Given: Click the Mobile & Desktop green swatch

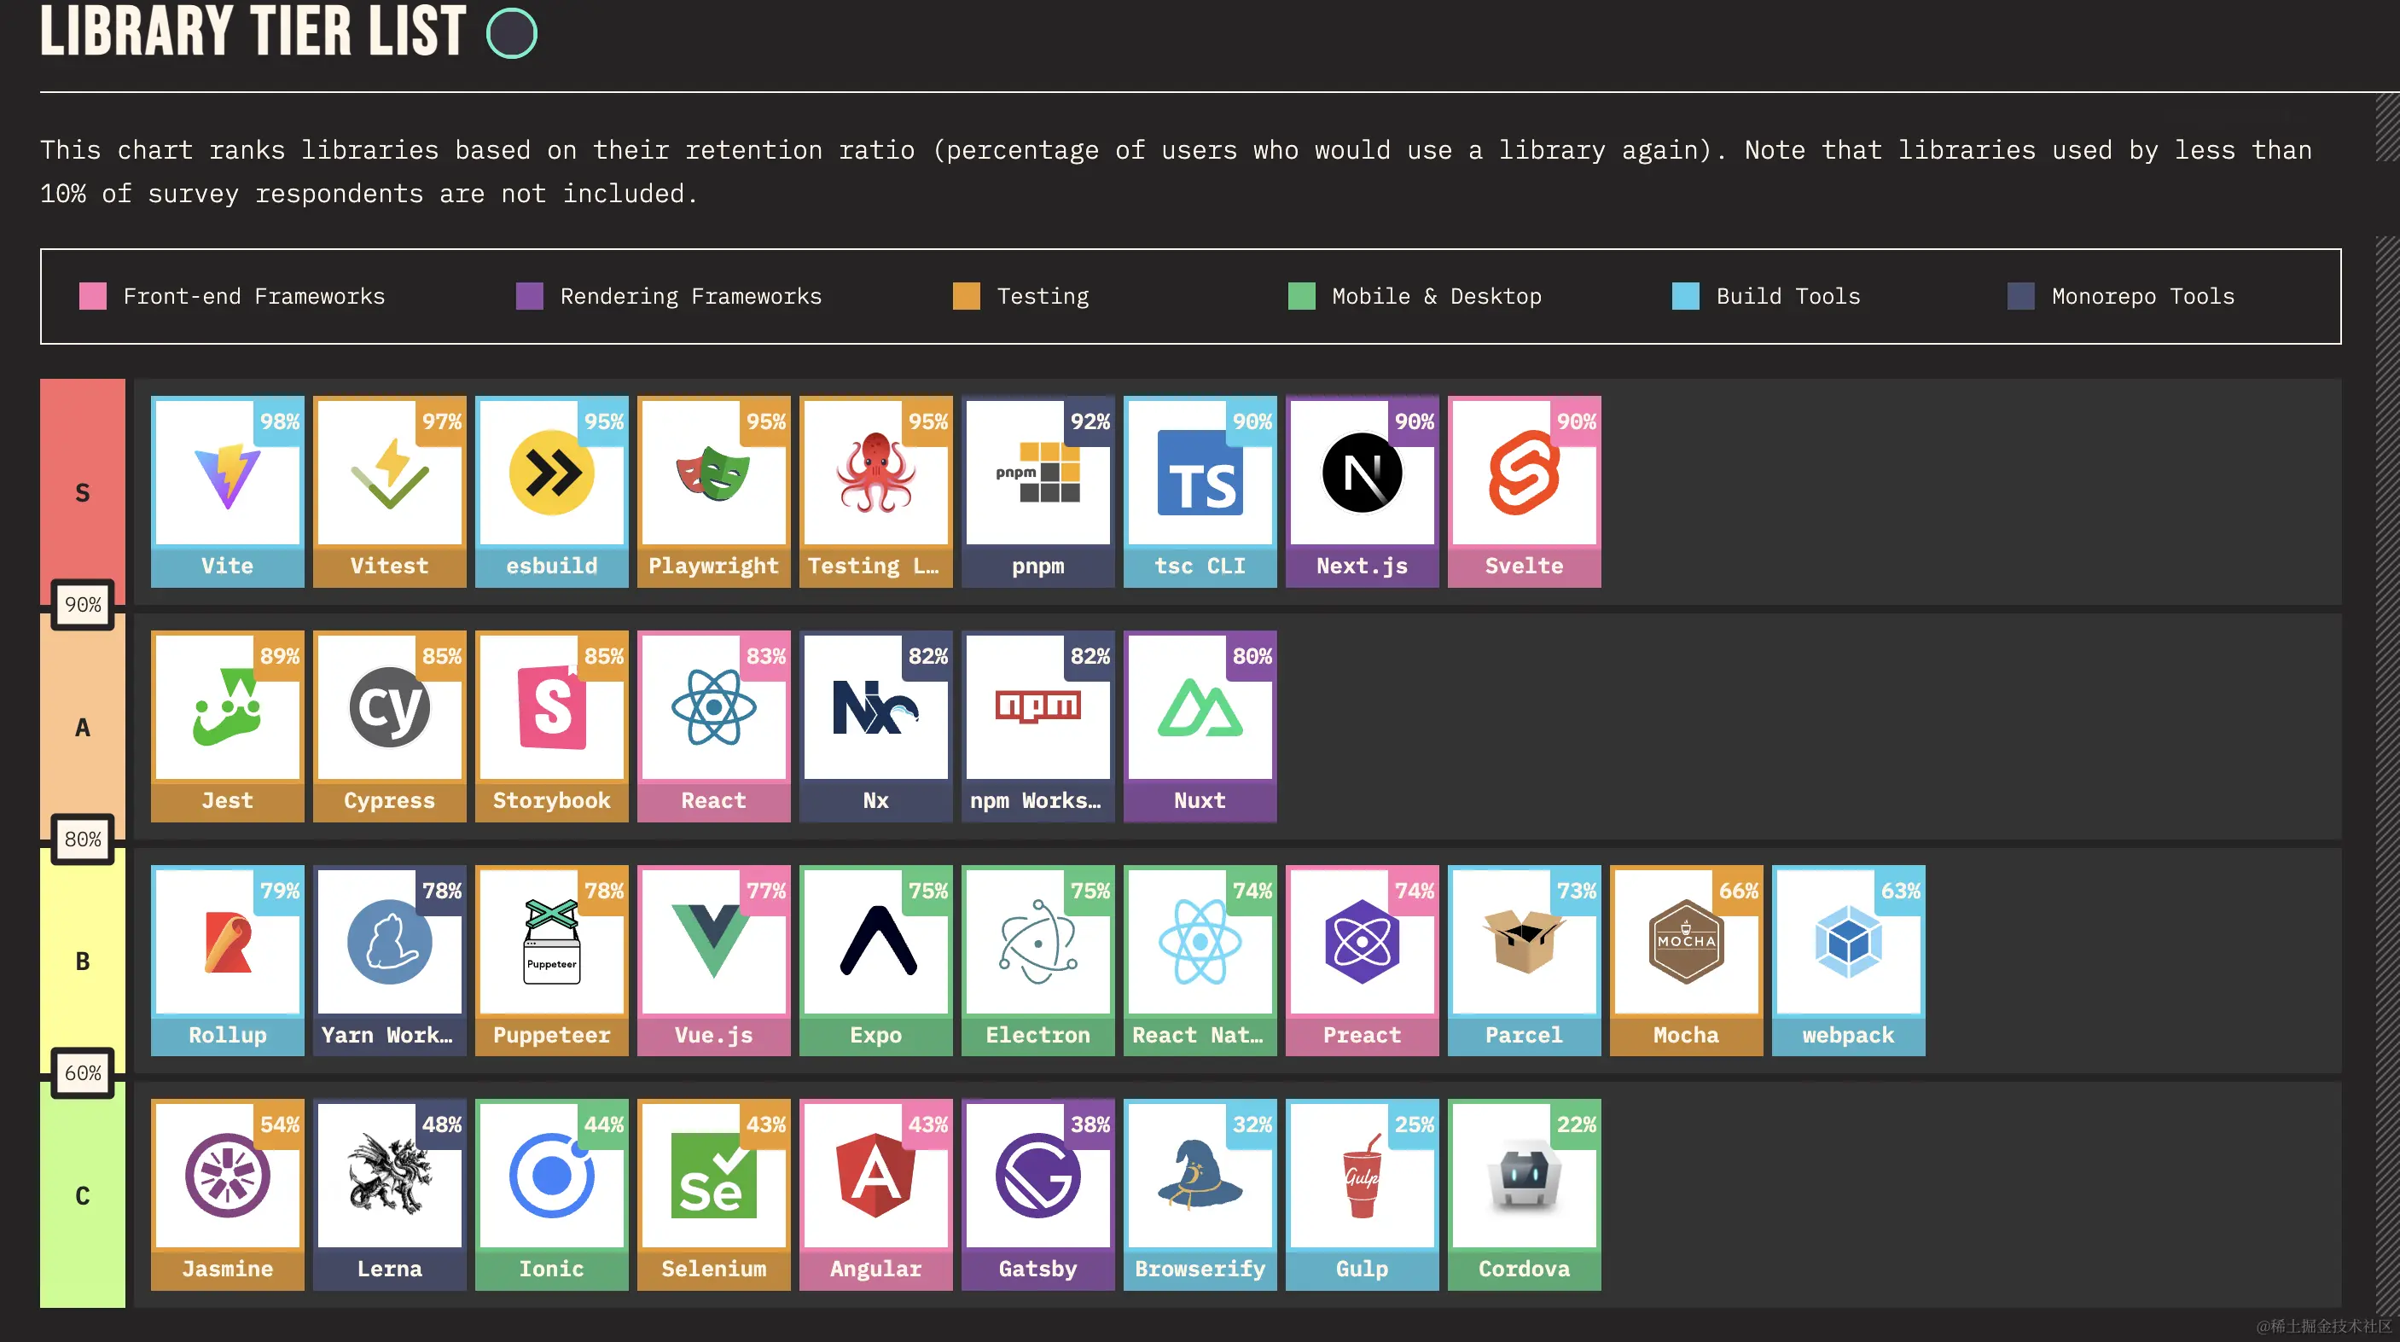Looking at the screenshot, I should pyautogui.click(x=1302, y=296).
